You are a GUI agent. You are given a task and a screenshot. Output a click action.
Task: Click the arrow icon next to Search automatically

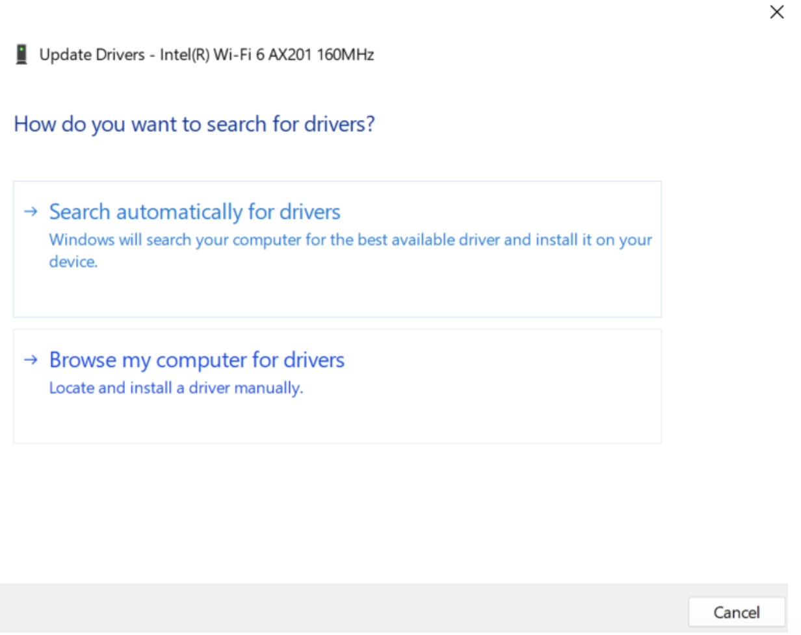pos(30,212)
